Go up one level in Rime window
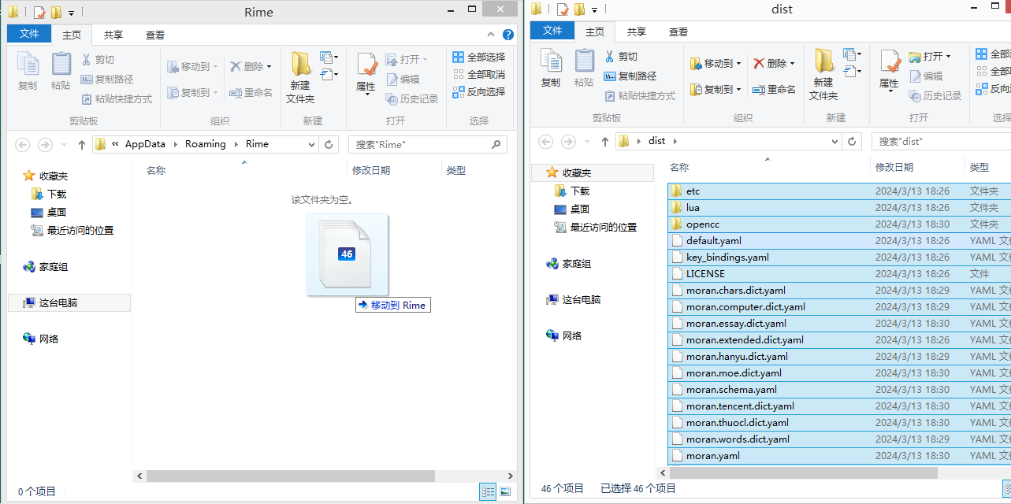Viewport: 1011px width, 504px height. click(82, 144)
